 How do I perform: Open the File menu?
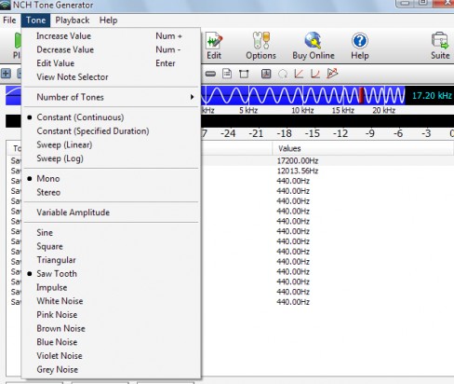point(9,21)
